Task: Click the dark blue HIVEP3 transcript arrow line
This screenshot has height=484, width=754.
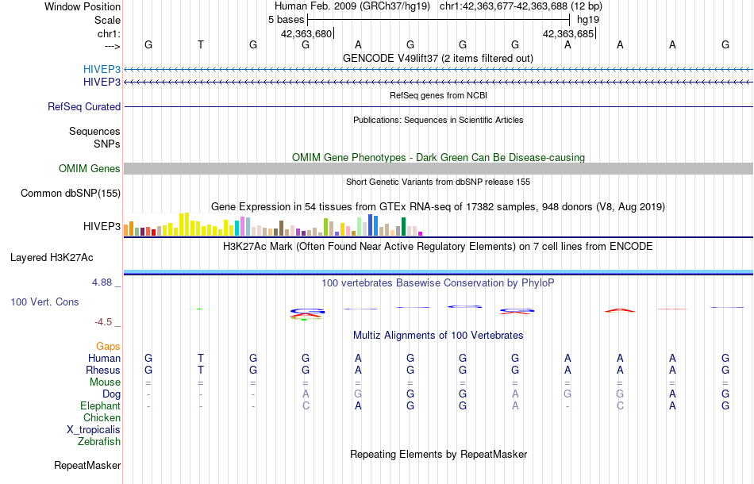Action: pyautogui.click(x=439, y=83)
